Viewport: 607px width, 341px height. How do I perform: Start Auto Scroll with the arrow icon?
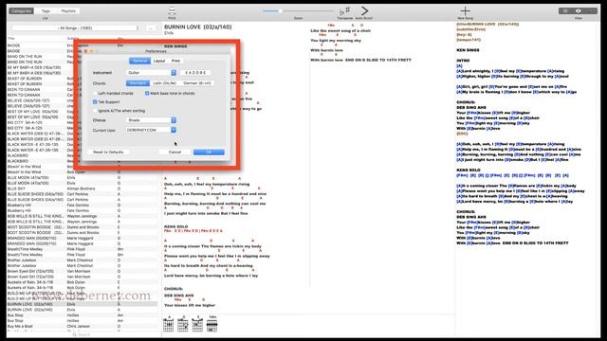click(364, 10)
